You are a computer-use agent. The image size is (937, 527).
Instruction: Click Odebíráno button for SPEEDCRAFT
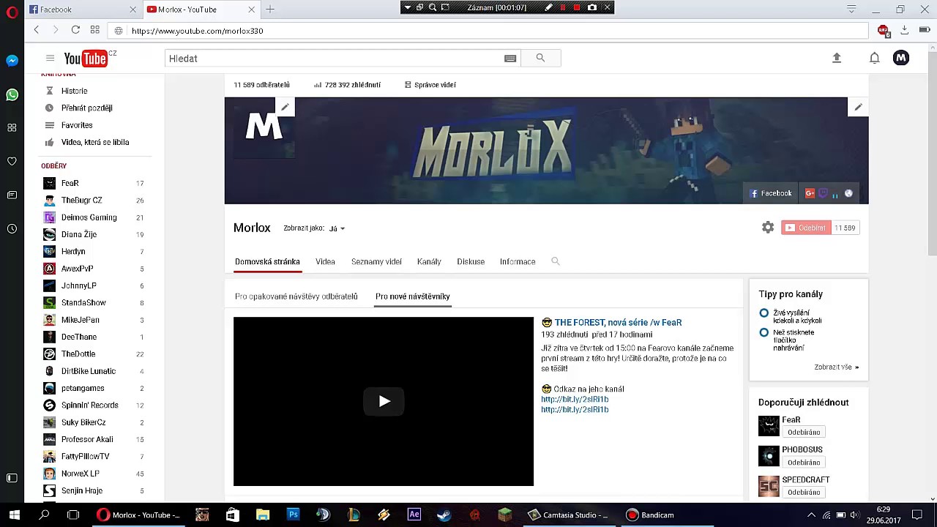pyautogui.click(x=804, y=493)
